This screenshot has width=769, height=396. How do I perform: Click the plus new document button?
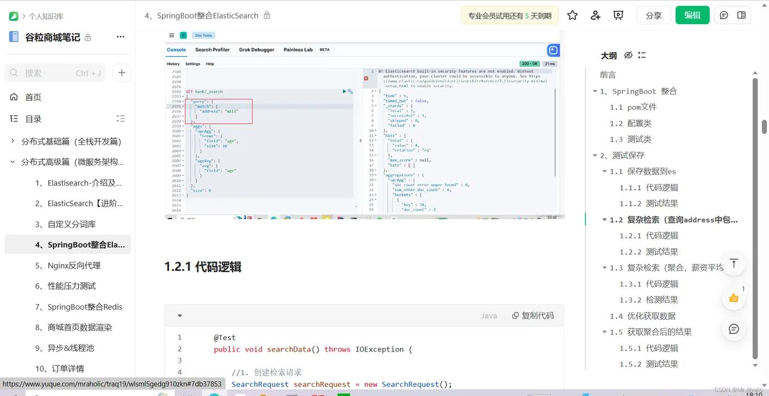tap(122, 72)
